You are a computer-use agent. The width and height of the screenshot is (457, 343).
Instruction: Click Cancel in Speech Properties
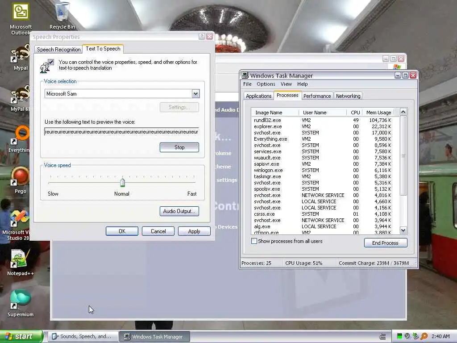pyautogui.click(x=158, y=231)
